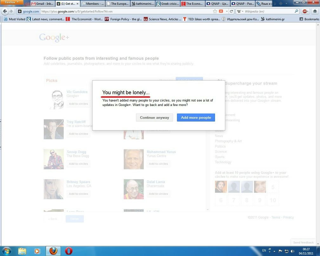Screen dimensions: 320x256
Task: Open the Foreign Policy bookmark
Action: (x=123, y=19)
